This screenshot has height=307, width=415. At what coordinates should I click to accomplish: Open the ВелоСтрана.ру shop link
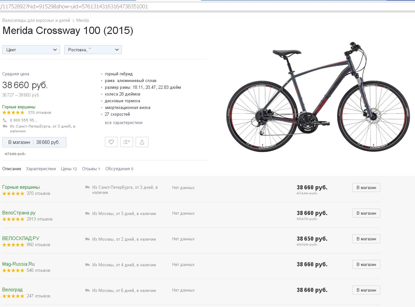tap(19, 213)
